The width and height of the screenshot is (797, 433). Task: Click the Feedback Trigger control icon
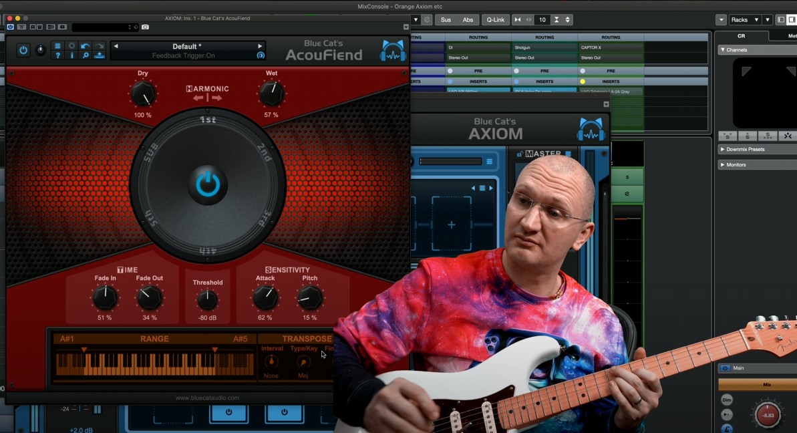[x=261, y=55]
